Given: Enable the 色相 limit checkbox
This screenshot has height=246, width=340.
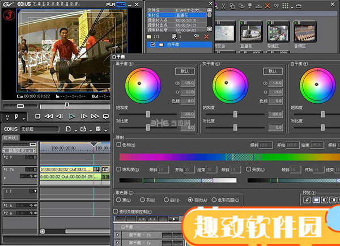Looking at the screenshot, I should pyautogui.click(x=118, y=145).
